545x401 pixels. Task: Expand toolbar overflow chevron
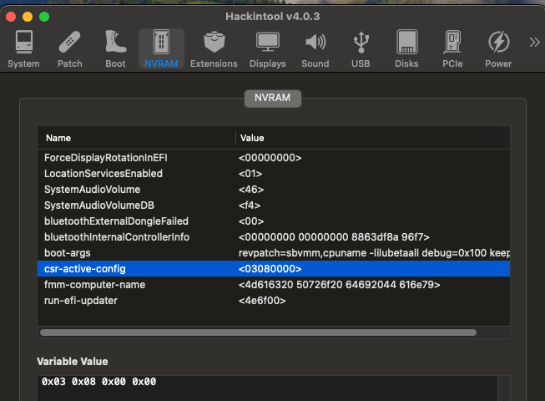click(535, 43)
